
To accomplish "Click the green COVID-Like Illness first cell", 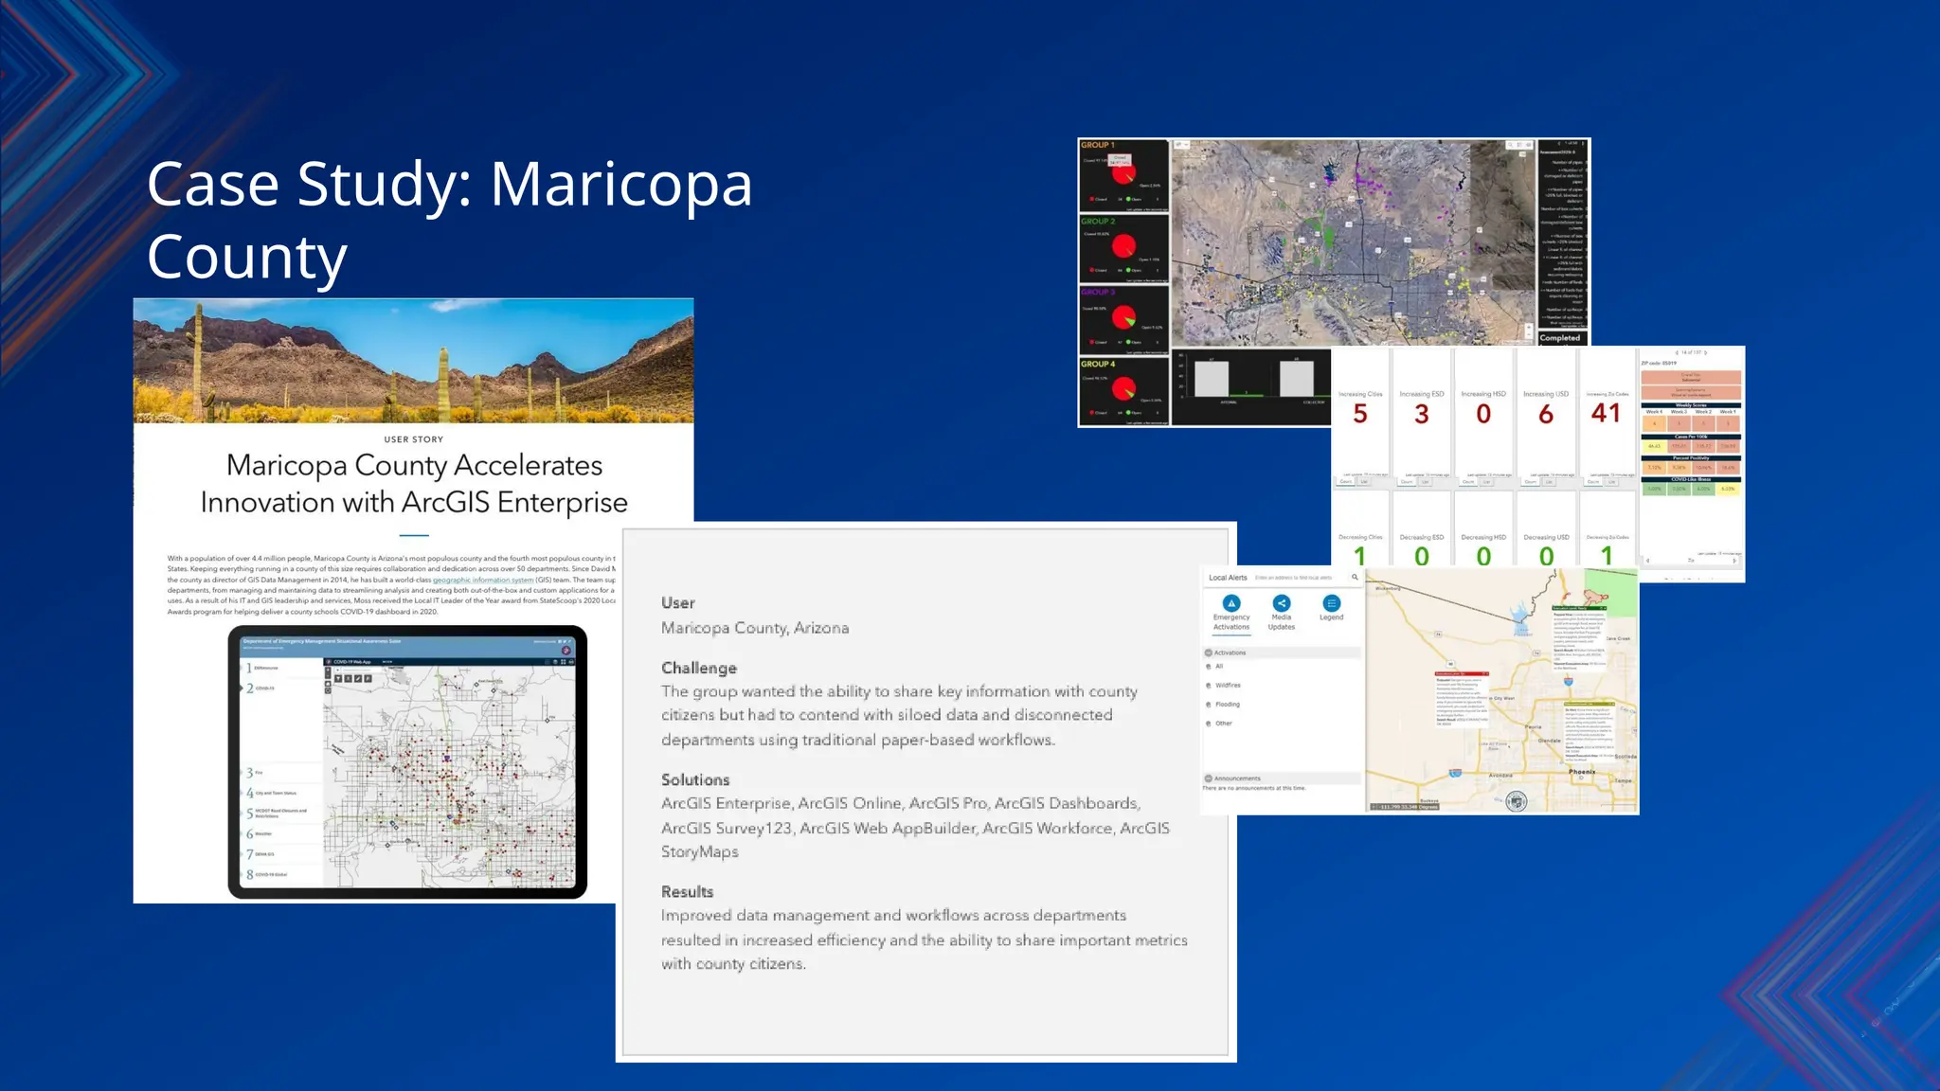I will tap(1654, 490).
